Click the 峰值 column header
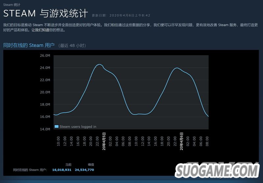This screenshot has height=183, width=263. click(x=91, y=164)
